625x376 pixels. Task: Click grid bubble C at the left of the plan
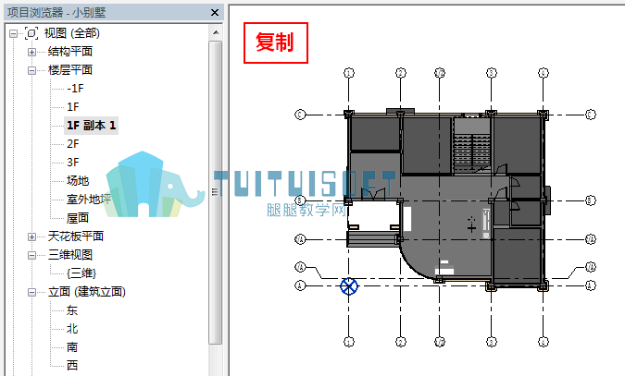(300, 115)
